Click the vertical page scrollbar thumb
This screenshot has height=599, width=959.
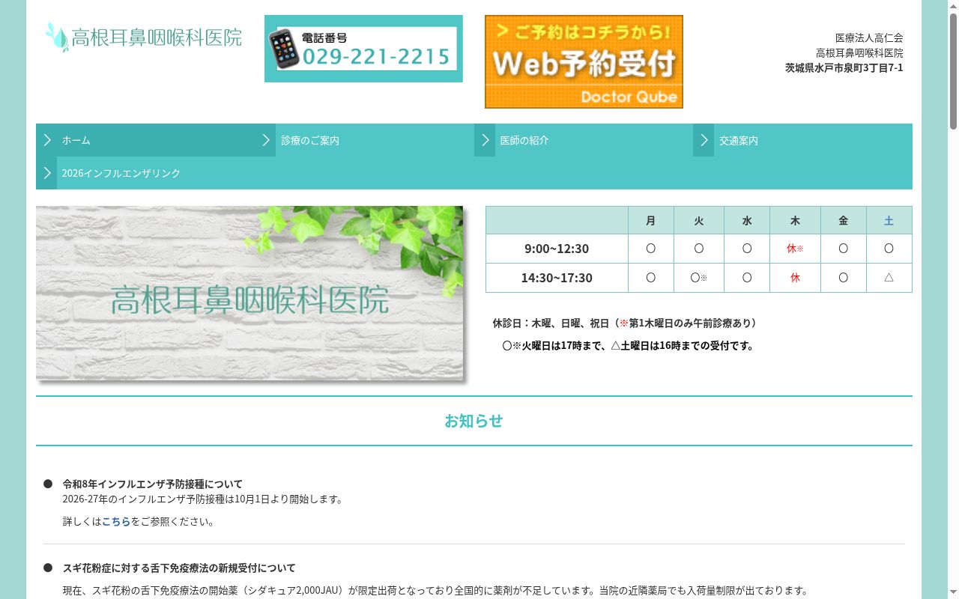pos(953,71)
